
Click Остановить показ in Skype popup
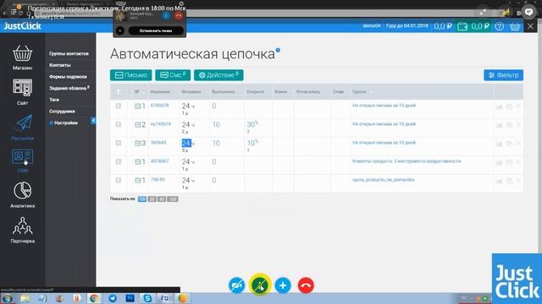tap(156, 30)
